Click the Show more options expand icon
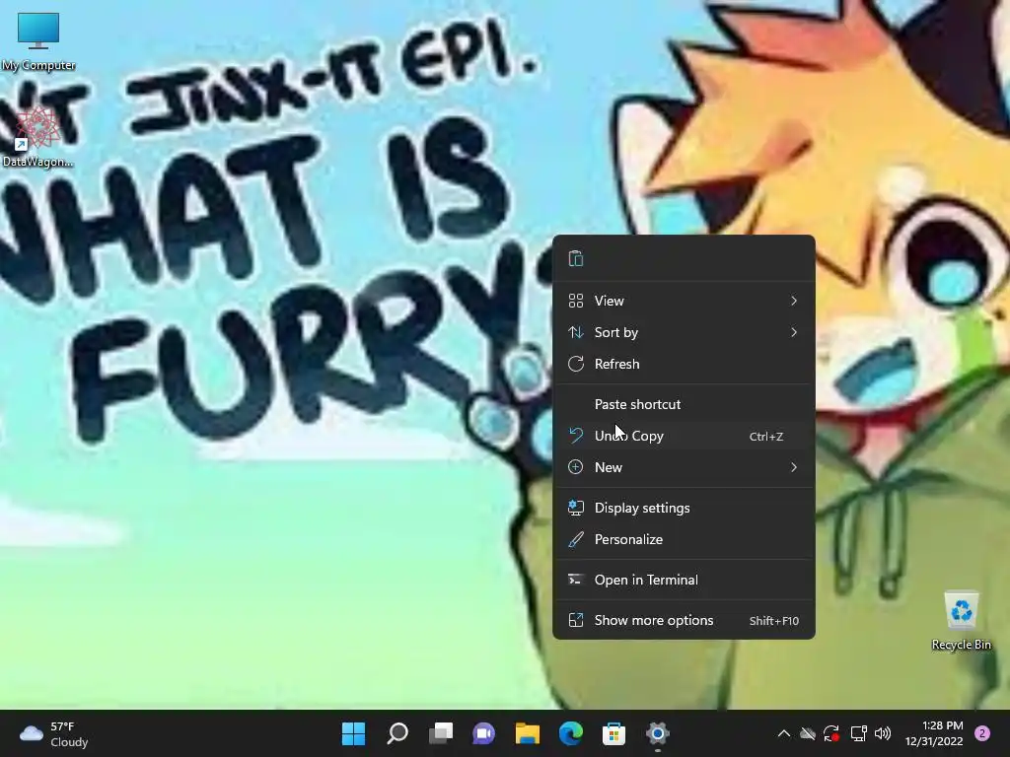Screen dimensions: 1010x757 pos(576,621)
